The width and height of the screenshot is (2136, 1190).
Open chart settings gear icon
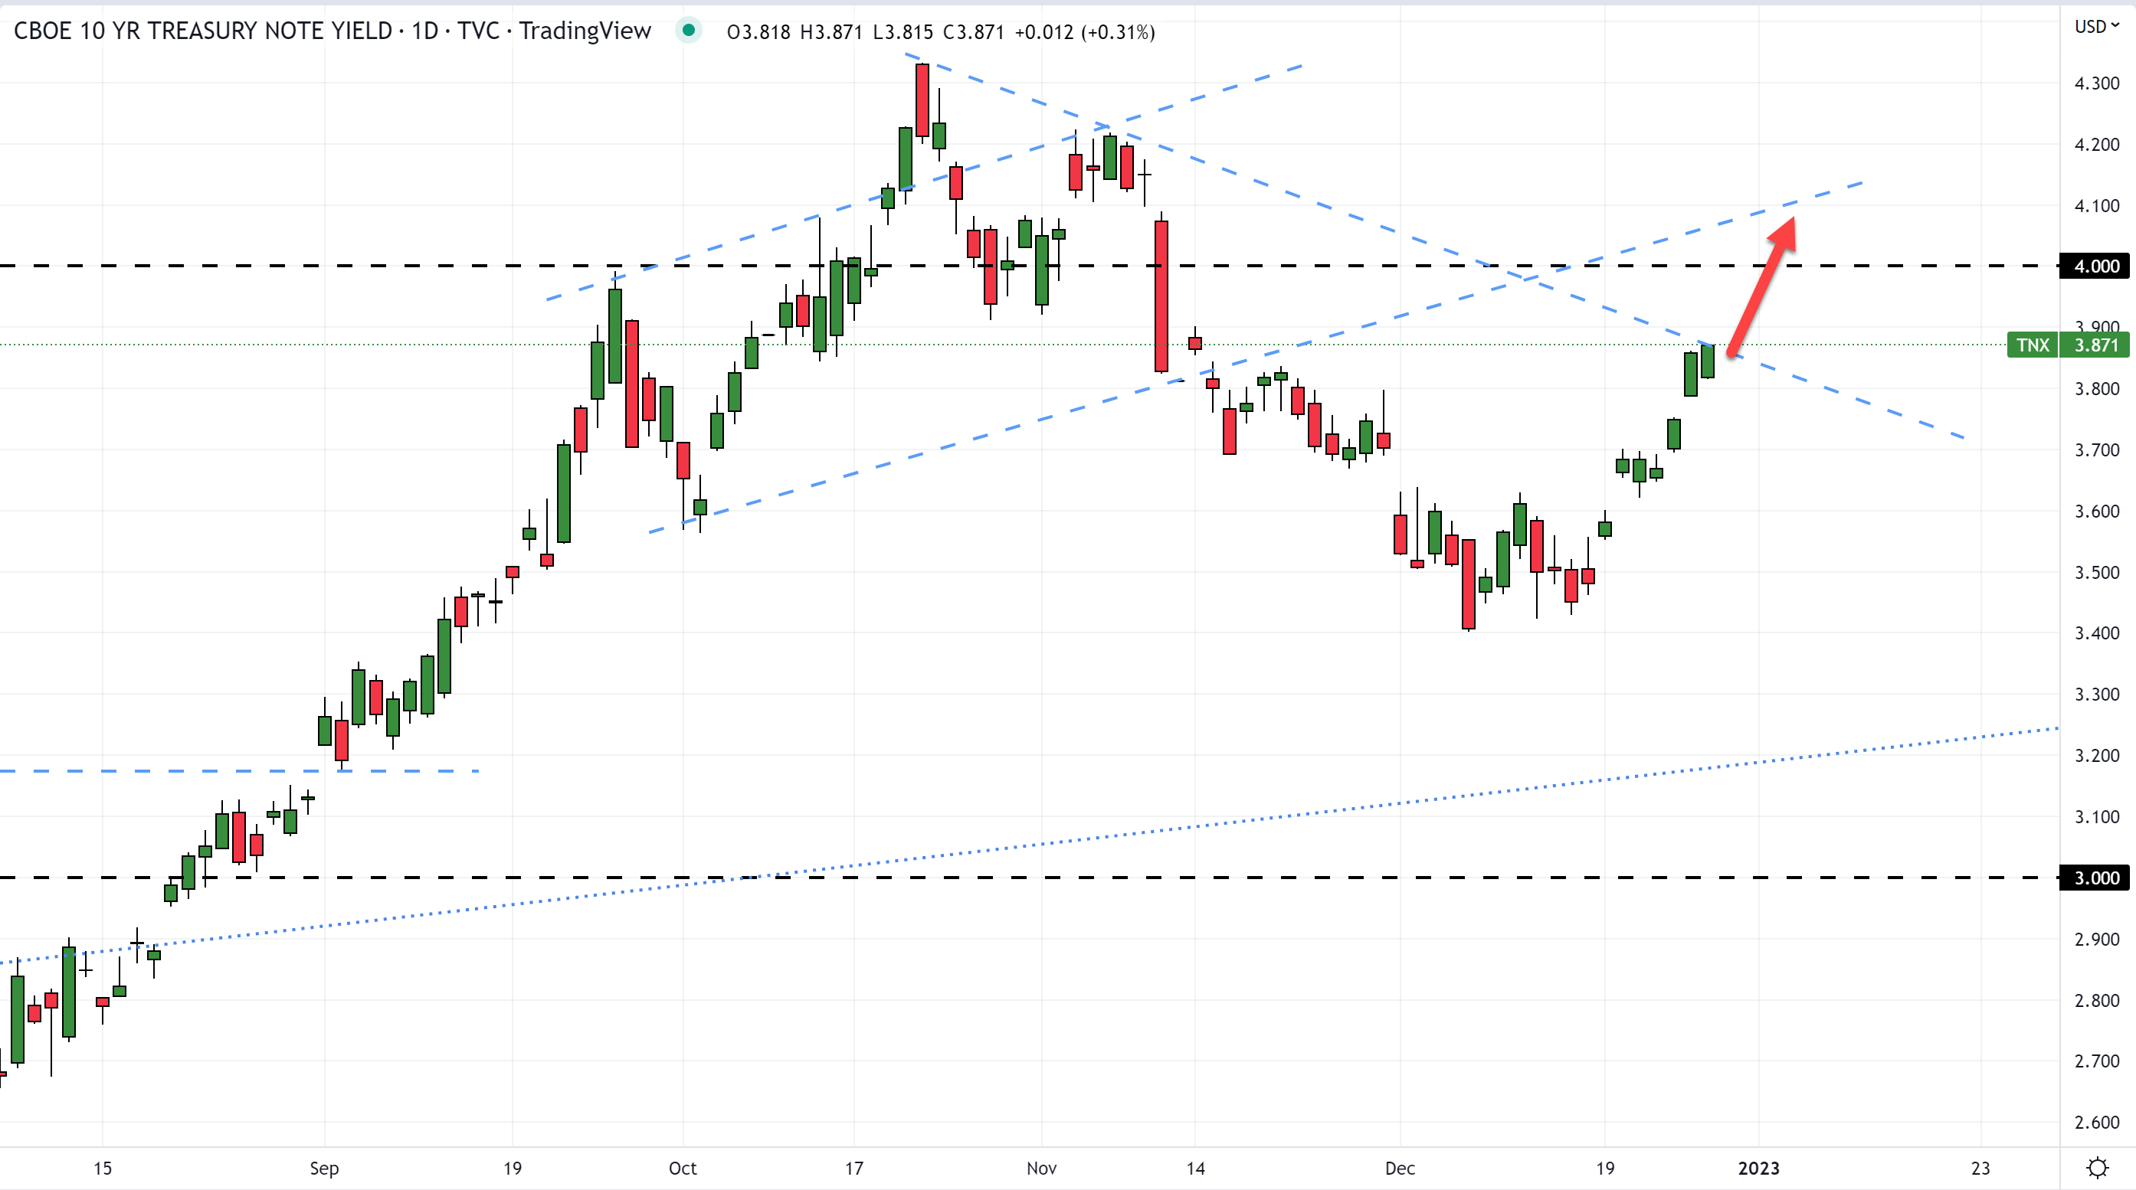point(2097,1168)
